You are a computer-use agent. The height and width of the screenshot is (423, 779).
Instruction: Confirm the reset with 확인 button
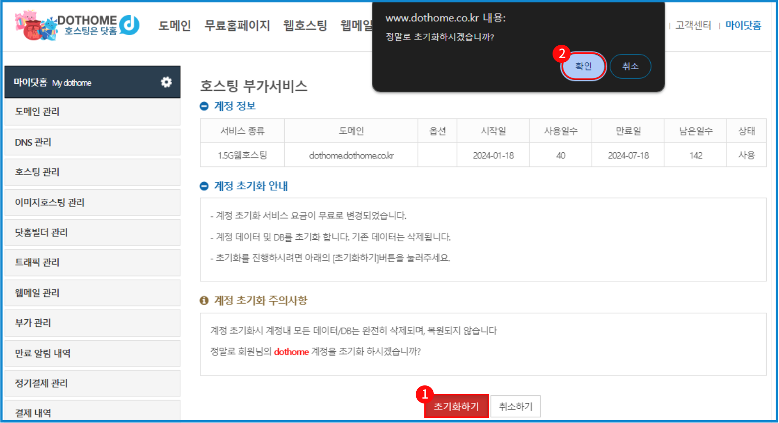583,66
